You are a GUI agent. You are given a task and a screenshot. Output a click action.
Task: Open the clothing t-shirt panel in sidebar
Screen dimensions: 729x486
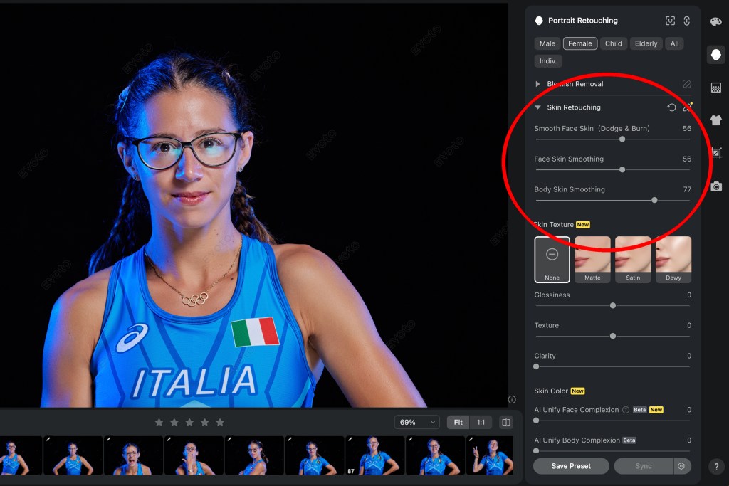[715, 120]
